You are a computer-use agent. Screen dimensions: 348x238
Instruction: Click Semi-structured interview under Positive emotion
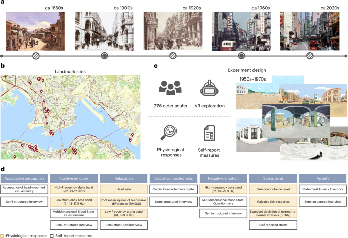pyautogui.click(x=74, y=225)
